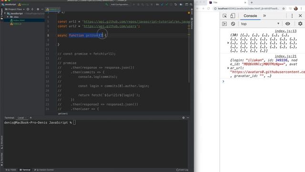Open index.js:21 source link in console
Image resolution: width=305 pixels, height=172 pixels.
285,56
